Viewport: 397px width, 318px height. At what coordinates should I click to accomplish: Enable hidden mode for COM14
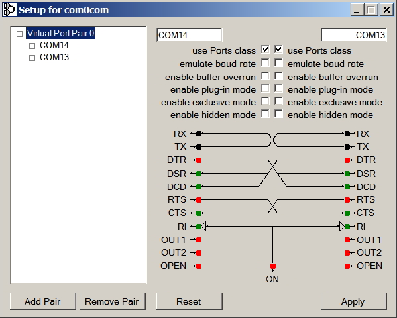265,114
